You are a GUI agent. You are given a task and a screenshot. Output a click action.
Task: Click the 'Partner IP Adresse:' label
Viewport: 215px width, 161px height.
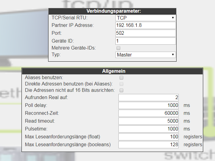(73, 25)
